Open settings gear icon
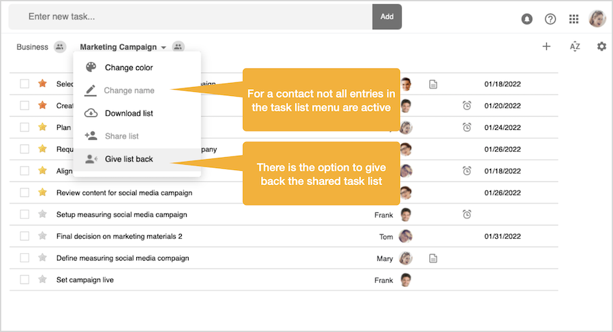 coord(601,46)
